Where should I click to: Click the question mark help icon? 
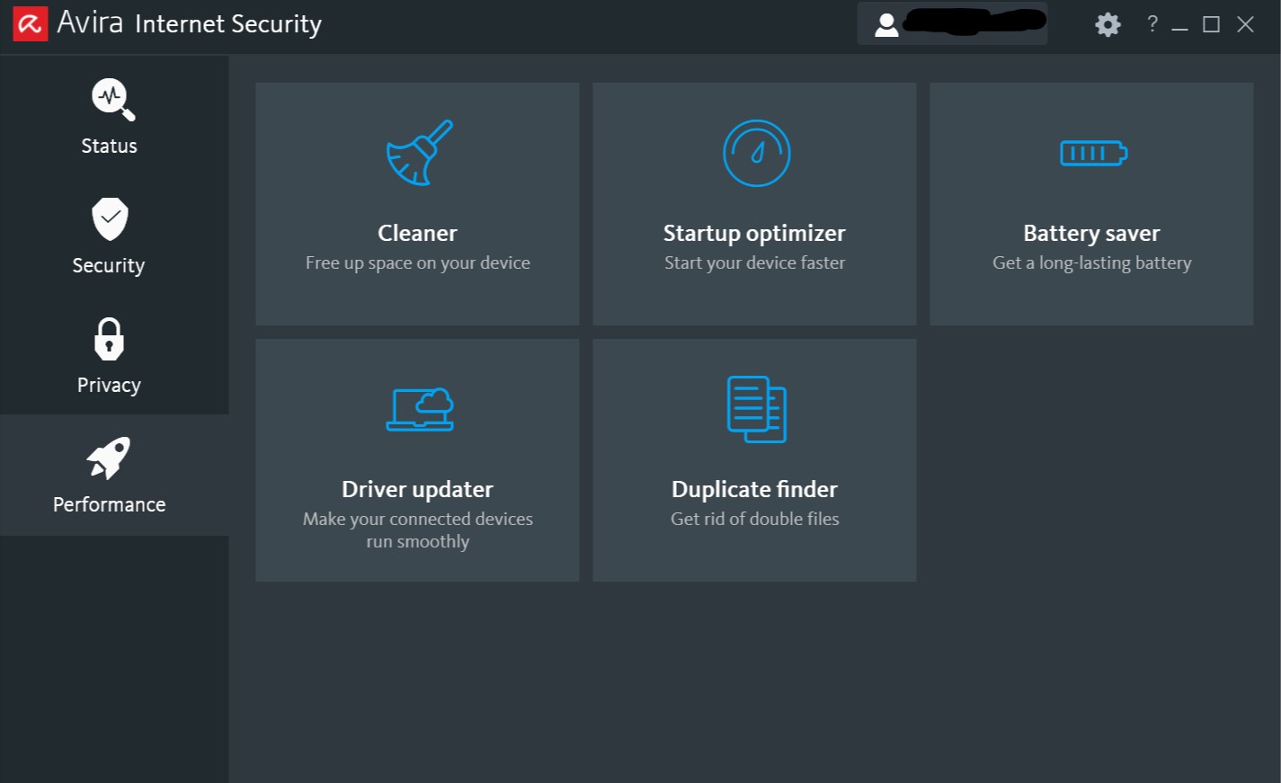[x=1152, y=24]
